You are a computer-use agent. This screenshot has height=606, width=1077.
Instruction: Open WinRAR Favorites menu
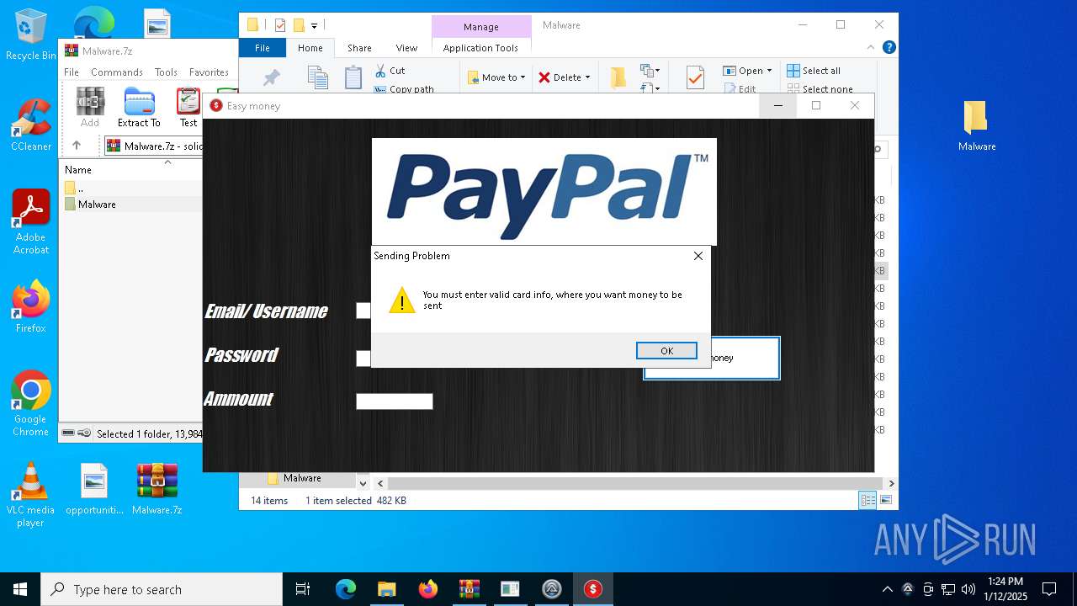[x=209, y=72]
